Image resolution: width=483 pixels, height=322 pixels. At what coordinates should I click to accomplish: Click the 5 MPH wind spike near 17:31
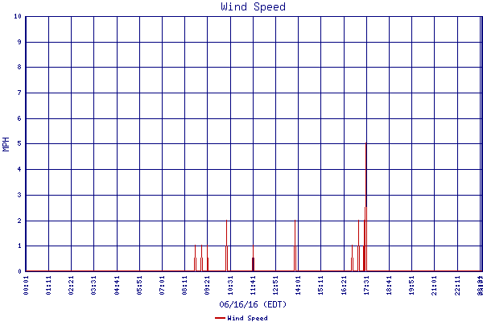tap(365, 206)
